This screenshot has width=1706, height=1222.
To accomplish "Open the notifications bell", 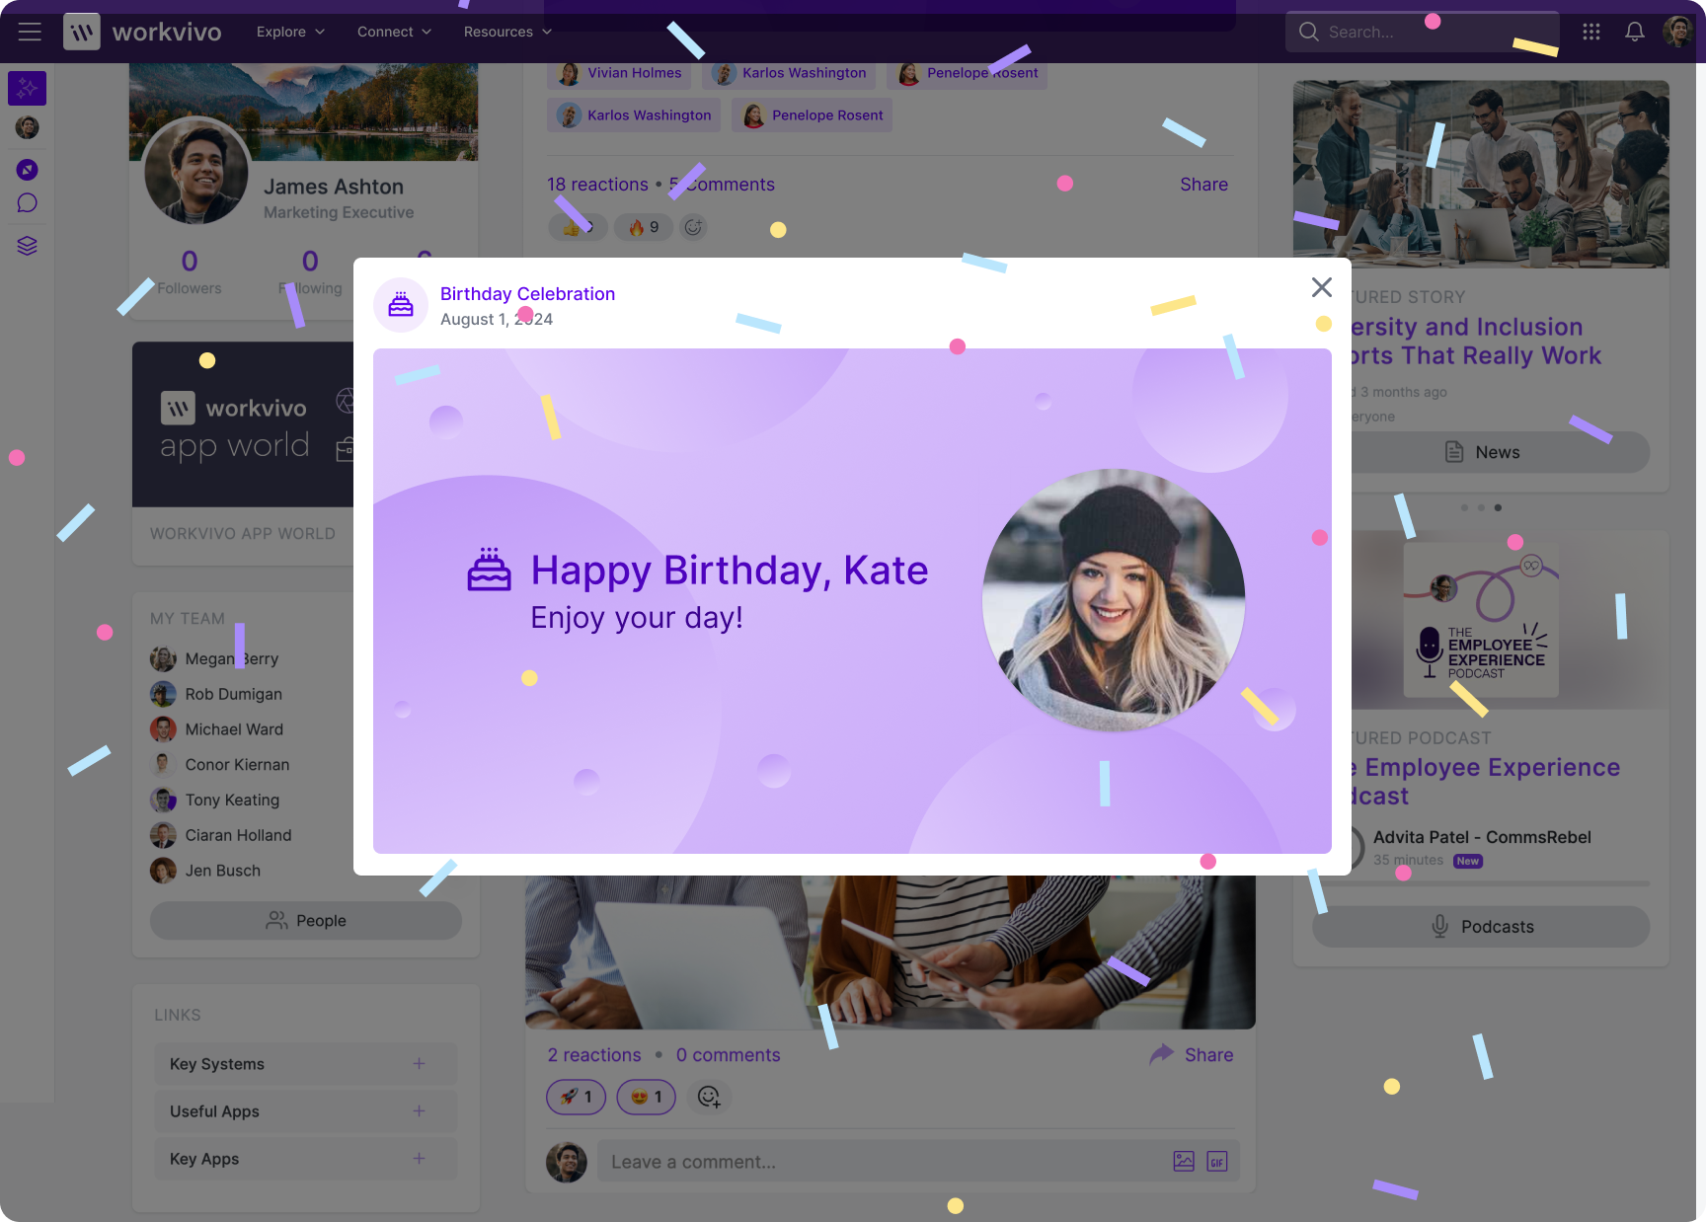I will point(1635,32).
